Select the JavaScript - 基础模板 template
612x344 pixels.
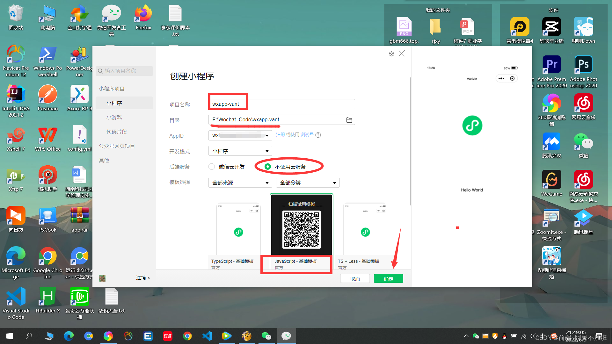302,232
